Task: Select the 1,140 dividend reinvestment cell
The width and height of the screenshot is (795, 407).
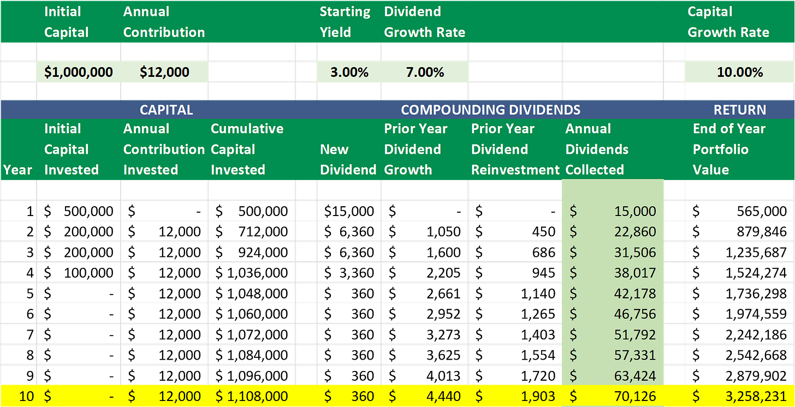Action: [x=515, y=294]
